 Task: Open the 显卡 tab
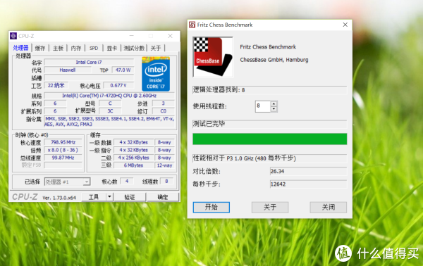click(111, 48)
